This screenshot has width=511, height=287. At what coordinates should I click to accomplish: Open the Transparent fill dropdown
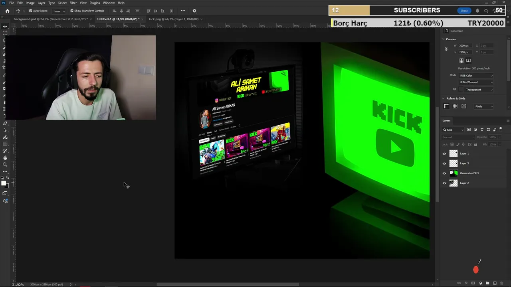point(479,90)
